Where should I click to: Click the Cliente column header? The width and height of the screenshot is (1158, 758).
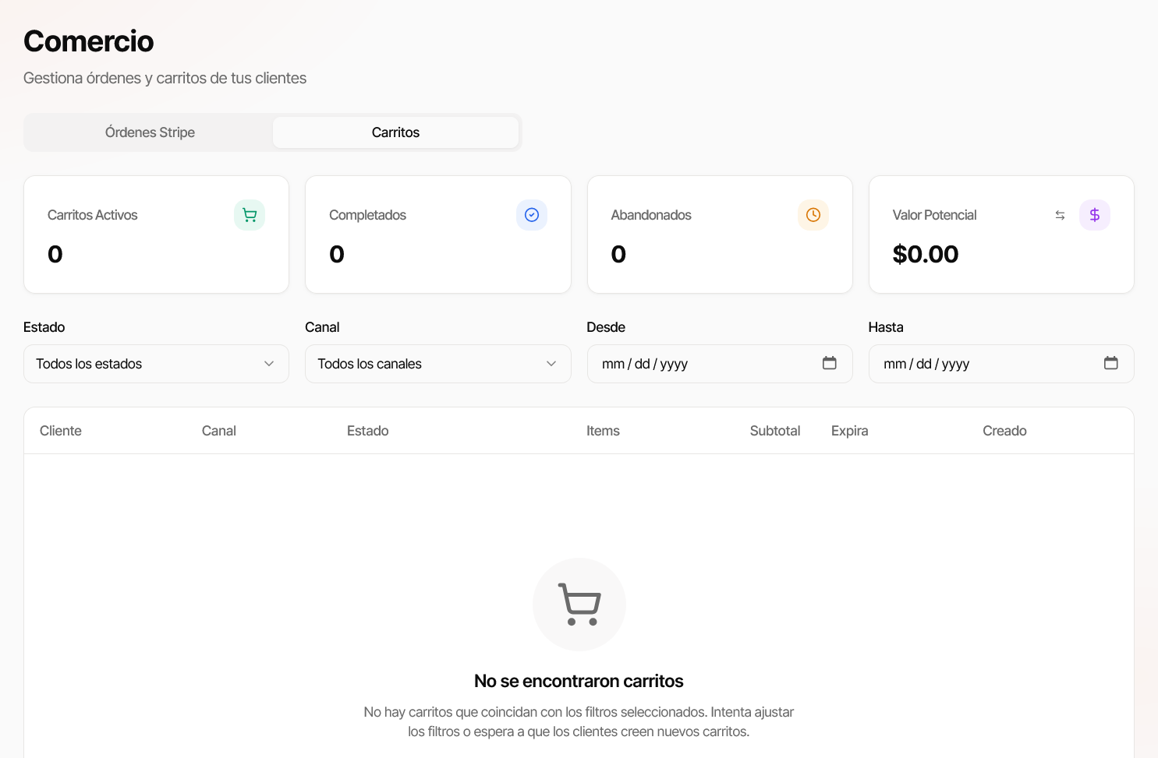click(x=61, y=431)
